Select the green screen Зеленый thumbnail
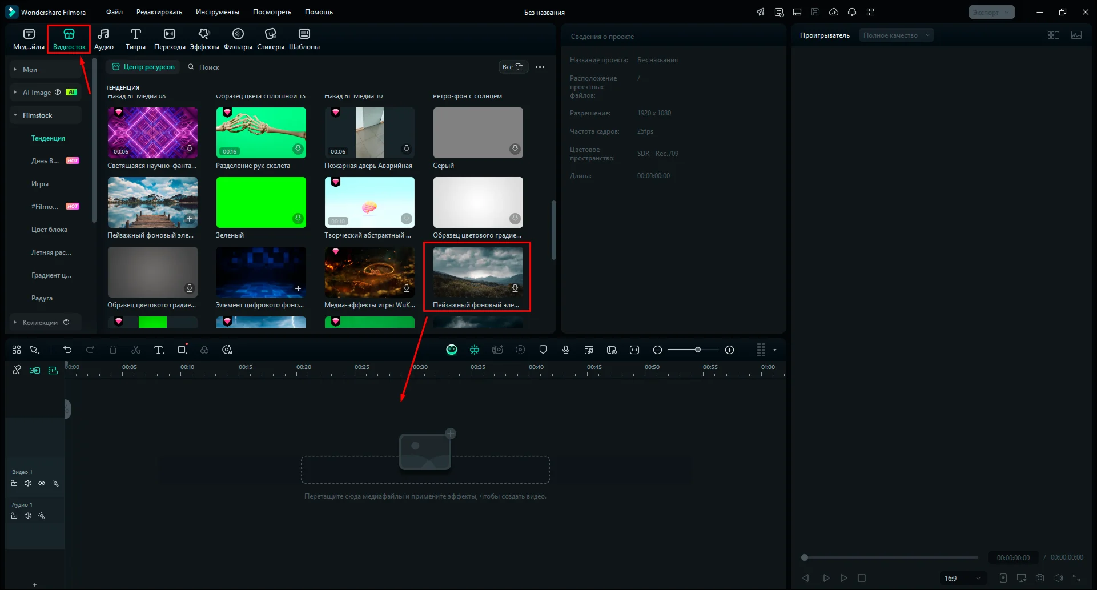The image size is (1097, 590). coord(261,202)
